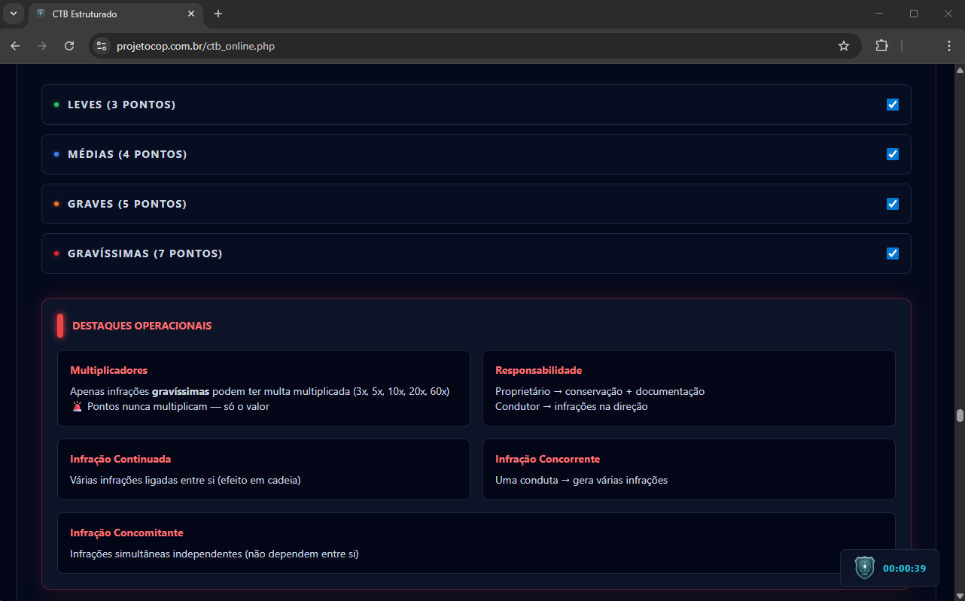
Task: Click the Multiplicadores card title
Action: point(108,370)
